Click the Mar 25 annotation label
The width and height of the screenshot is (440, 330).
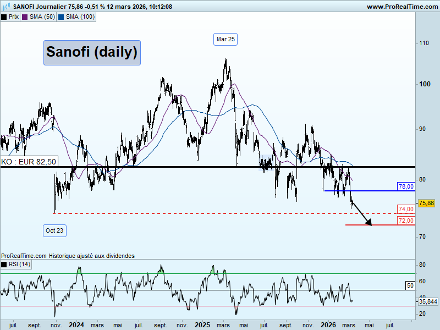pyautogui.click(x=226, y=39)
